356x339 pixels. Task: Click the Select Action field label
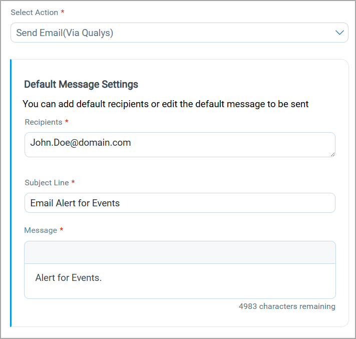(34, 12)
